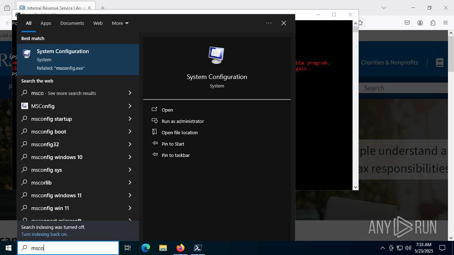The width and height of the screenshot is (454, 255).
Task: Click the Open file location icon
Action: pos(154,132)
